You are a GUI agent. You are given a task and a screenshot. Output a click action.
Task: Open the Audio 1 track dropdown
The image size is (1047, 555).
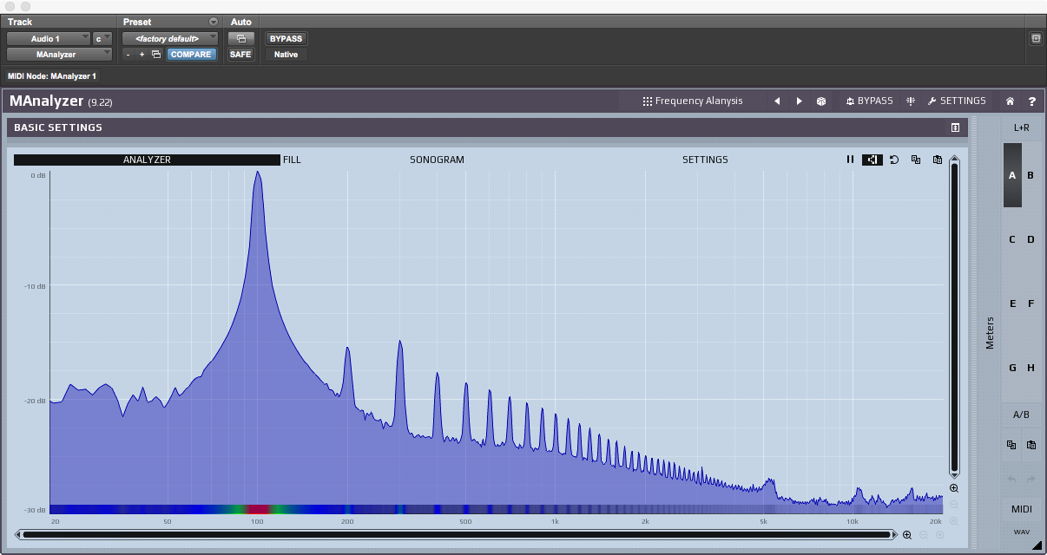pos(48,39)
